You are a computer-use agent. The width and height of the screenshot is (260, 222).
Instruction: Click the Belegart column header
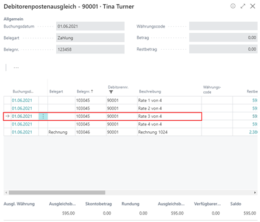pyautogui.click(x=56, y=91)
